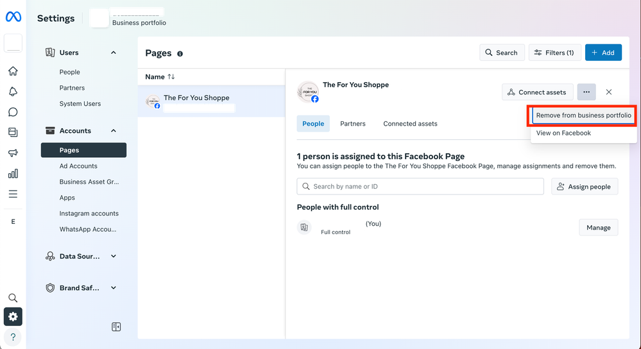Open Instagram accounts in sidebar
This screenshot has height=349, width=641.
(89, 214)
